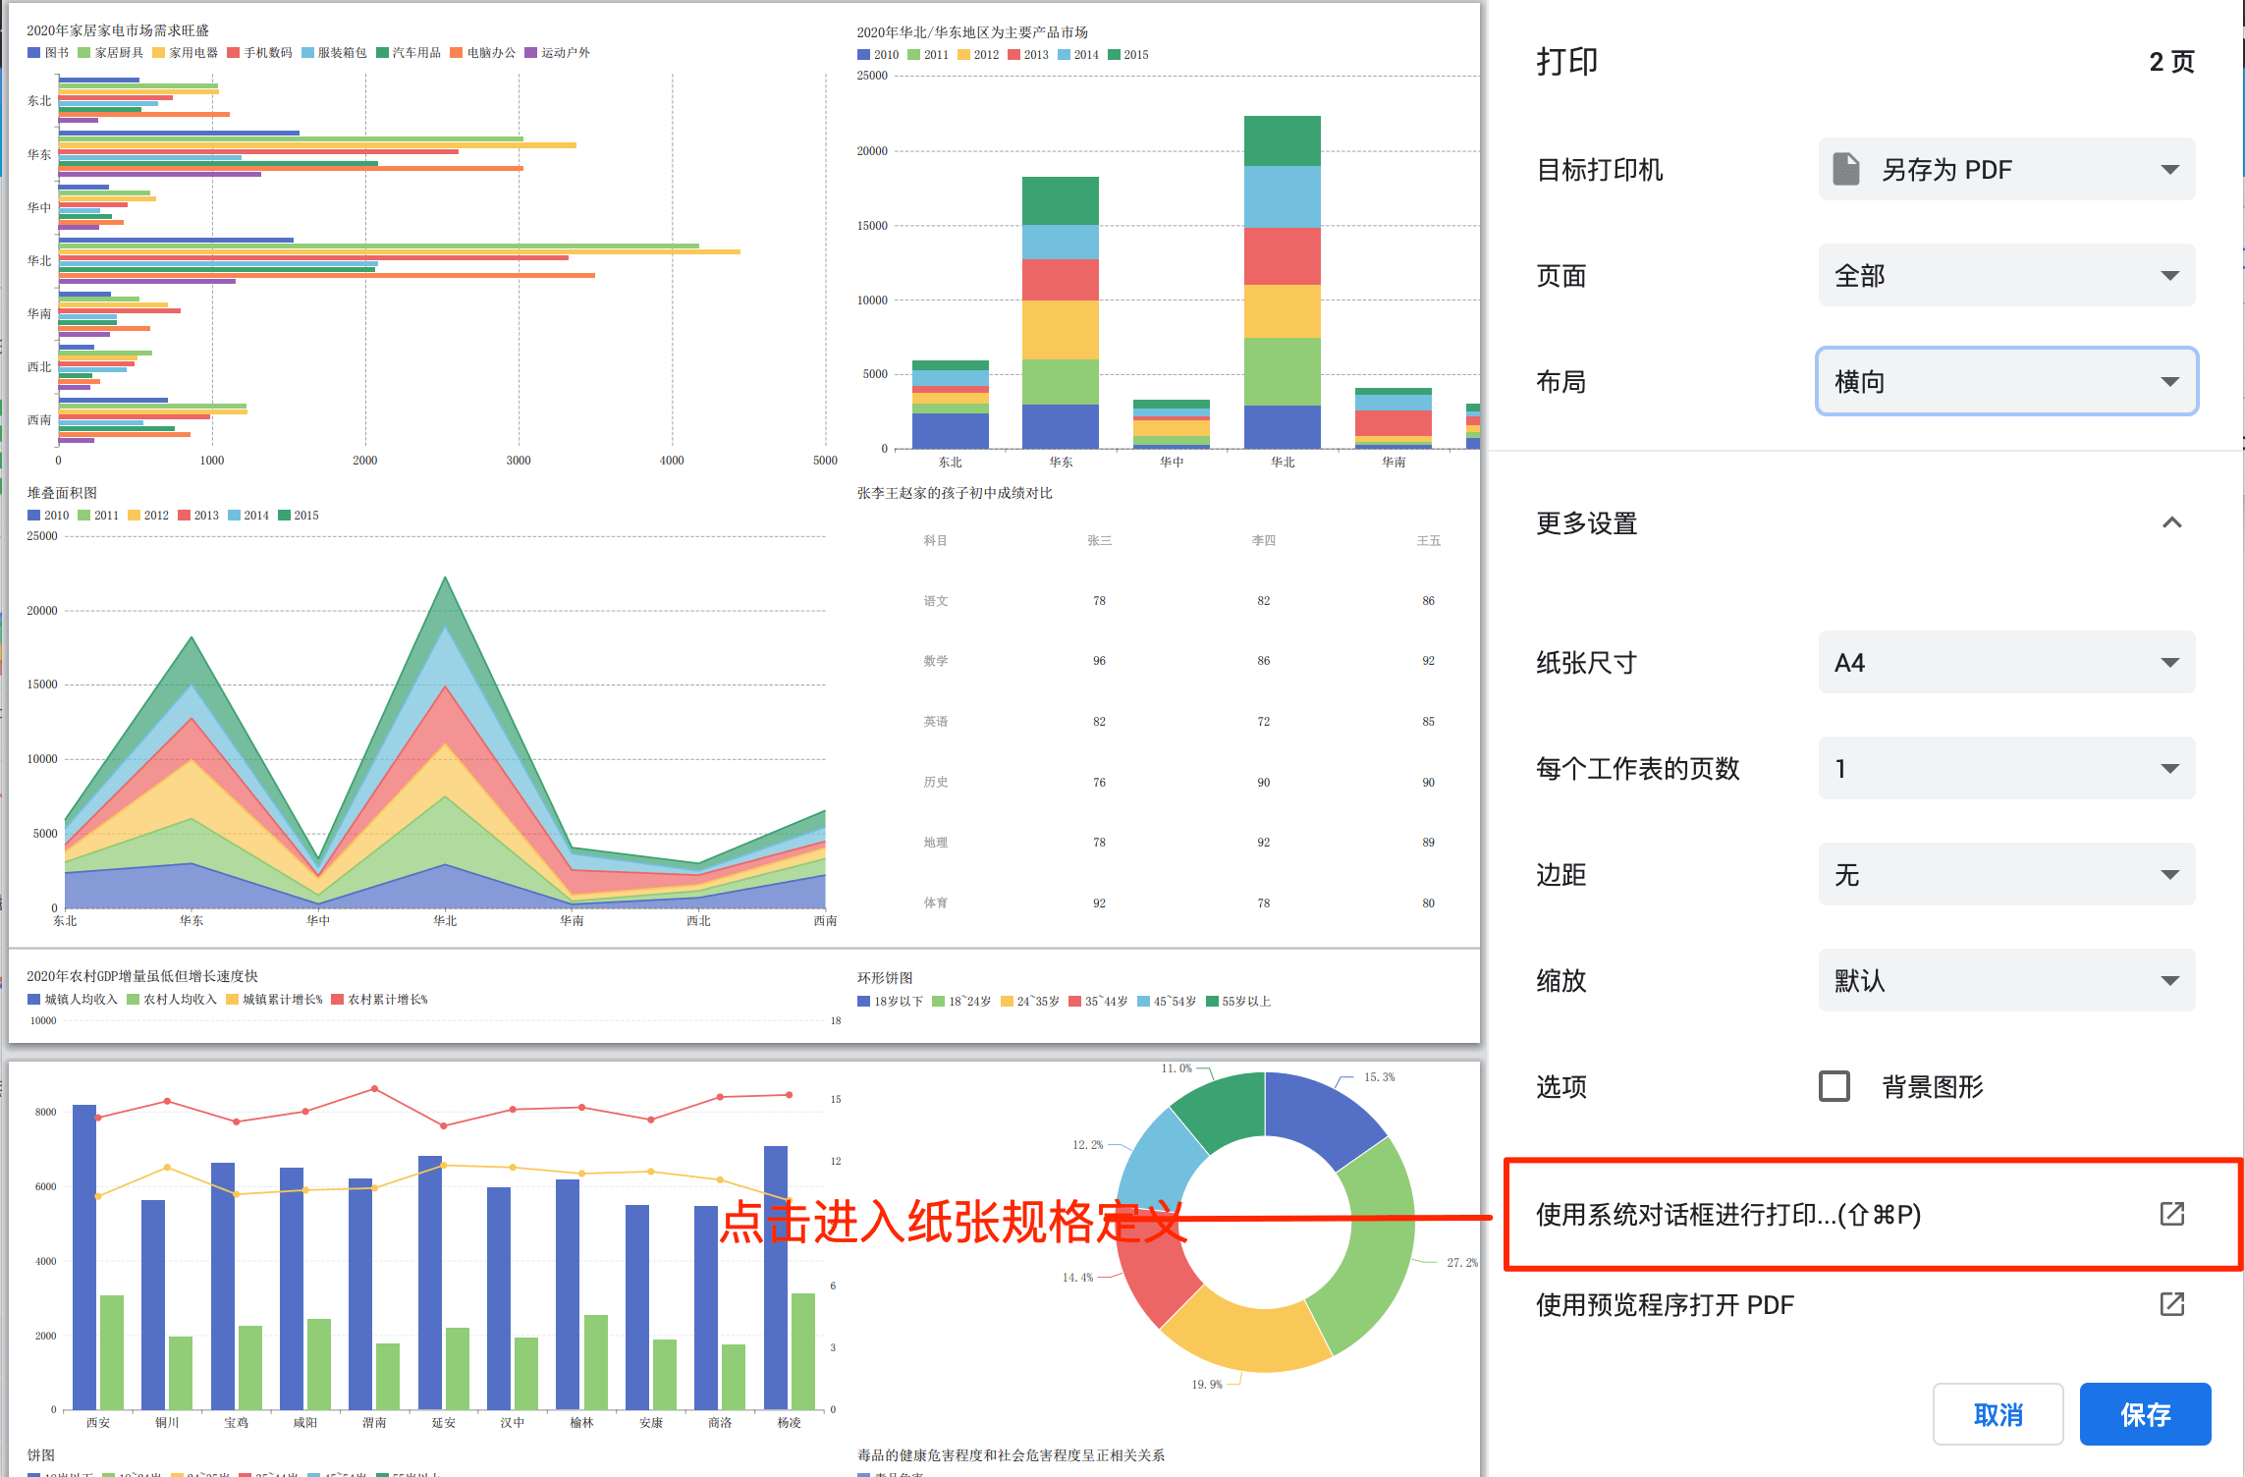Image resolution: width=2245 pixels, height=1477 pixels.
Task: Open the pages-per-sheet dropdown showing 1
Action: click(x=2006, y=768)
